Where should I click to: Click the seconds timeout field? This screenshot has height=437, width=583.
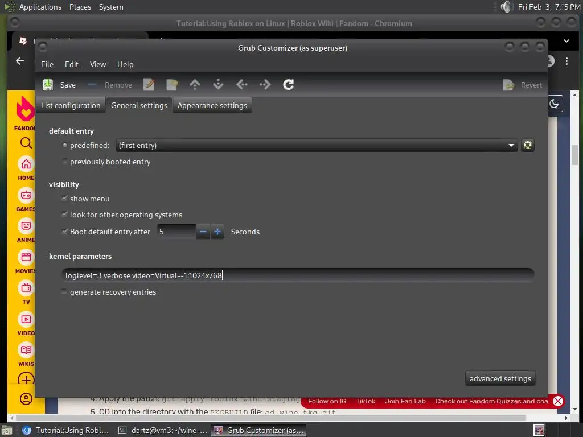176,232
